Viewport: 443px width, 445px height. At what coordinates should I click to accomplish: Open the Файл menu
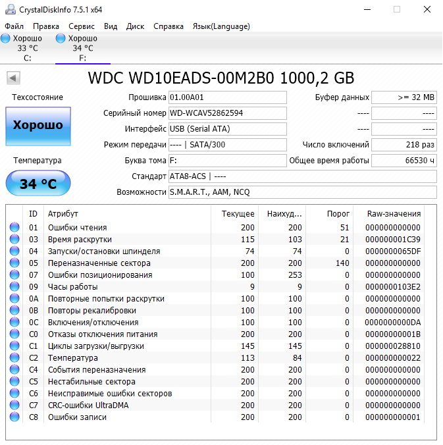[14, 26]
